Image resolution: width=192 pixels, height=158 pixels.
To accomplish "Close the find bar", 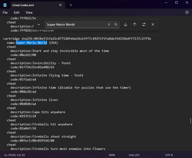I will click(153, 25).
